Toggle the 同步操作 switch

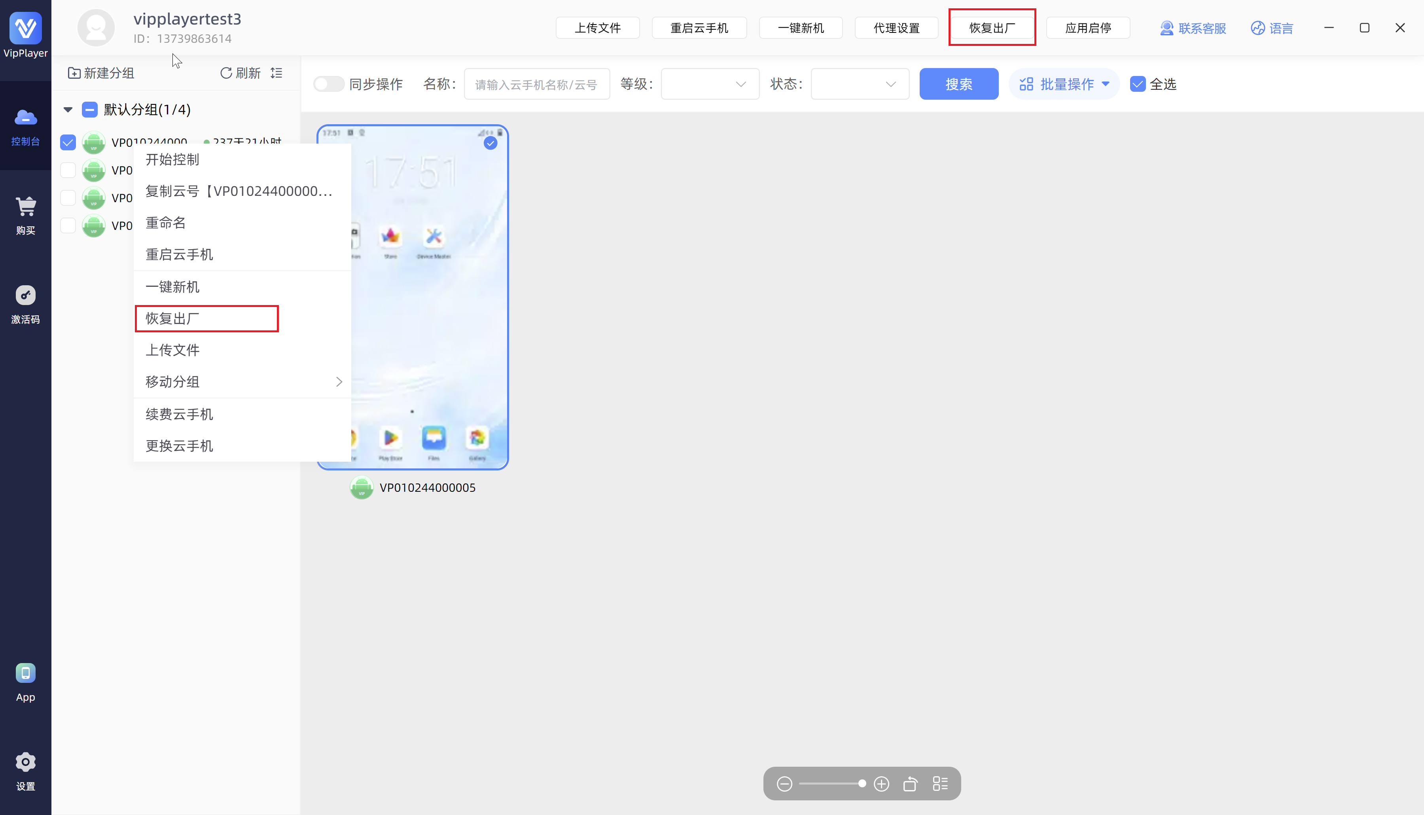(x=328, y=85)
